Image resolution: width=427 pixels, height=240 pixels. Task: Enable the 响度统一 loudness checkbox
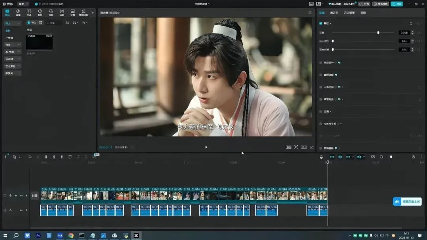(321, 62)
